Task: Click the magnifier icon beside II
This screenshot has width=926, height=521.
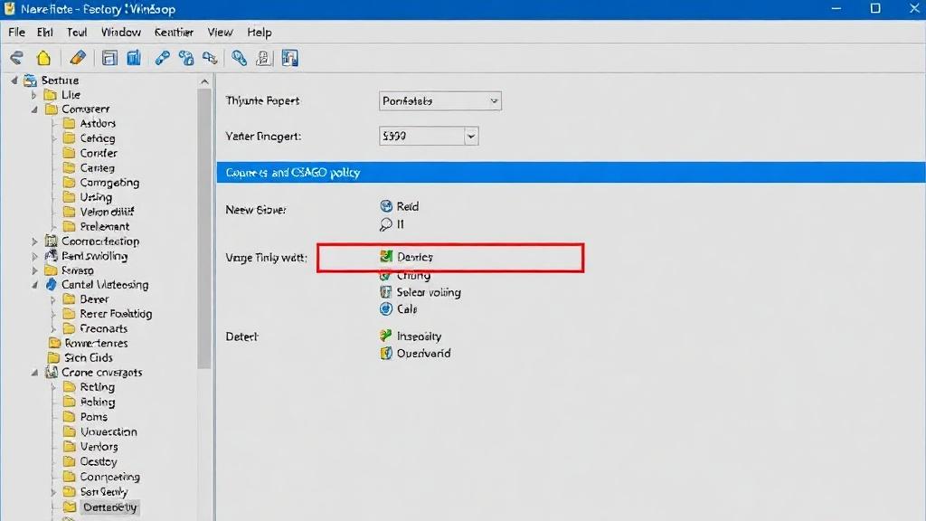Action: (x=385, y=224)
